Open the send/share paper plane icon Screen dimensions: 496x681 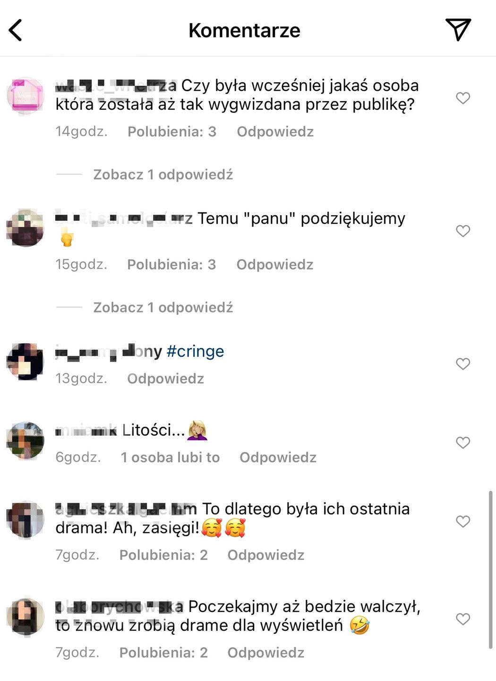[458, 29]
